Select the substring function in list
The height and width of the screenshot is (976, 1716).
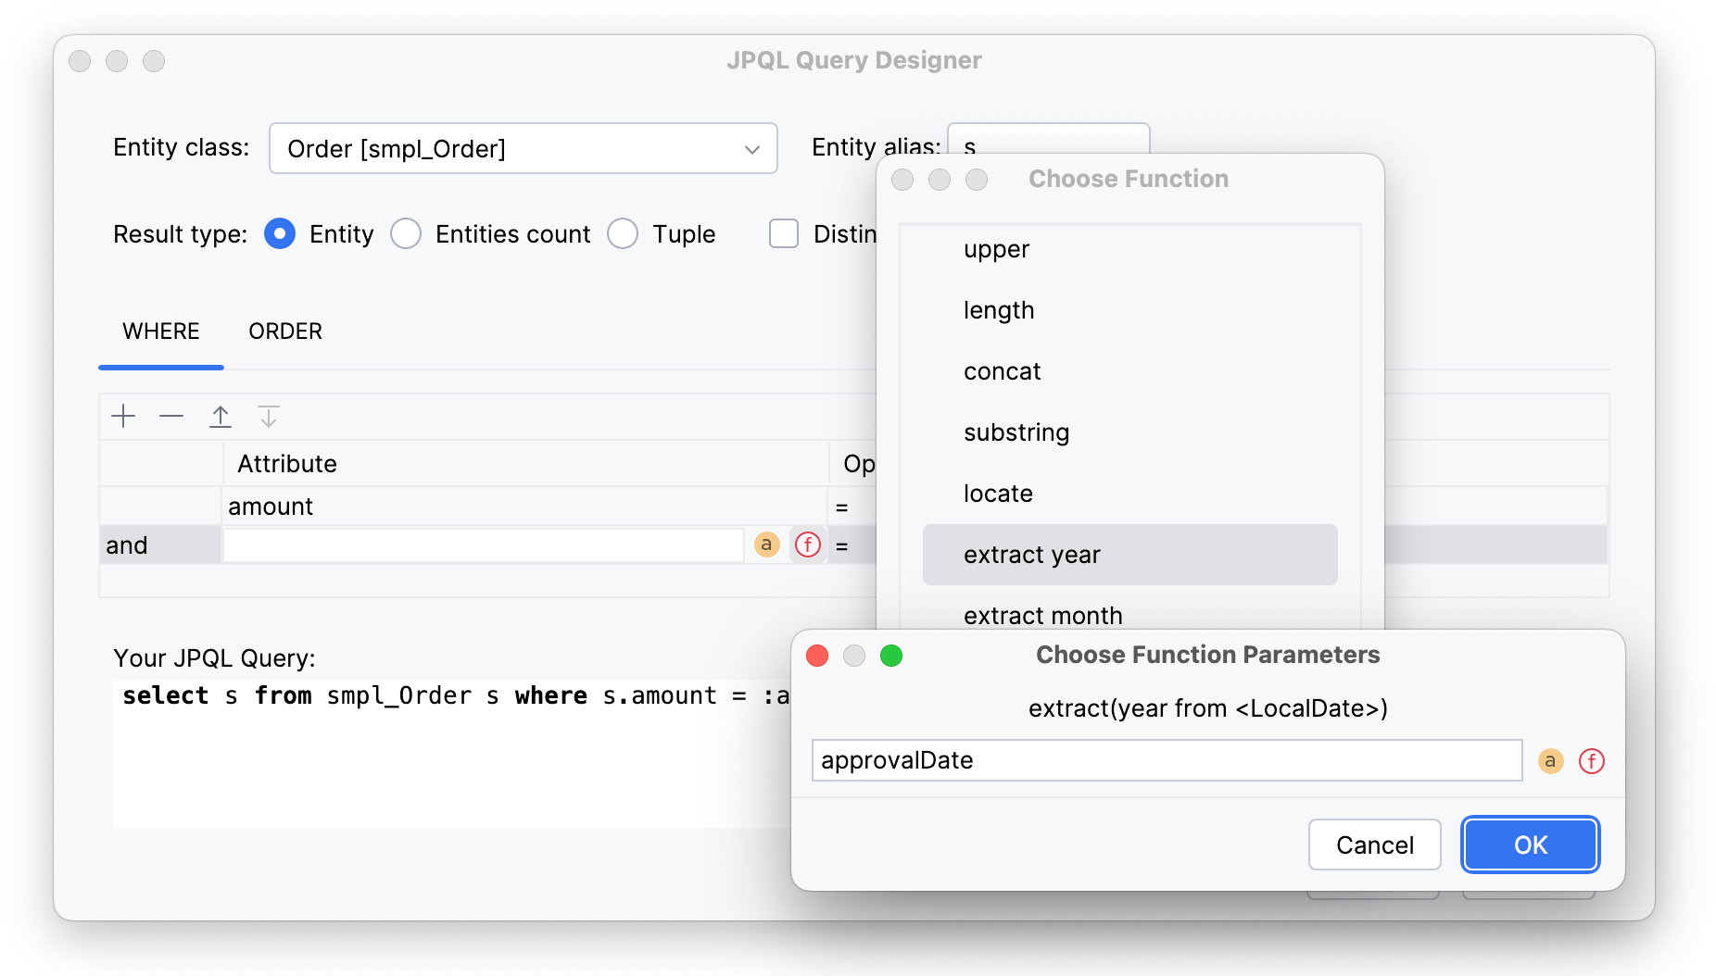point(1016,432)
